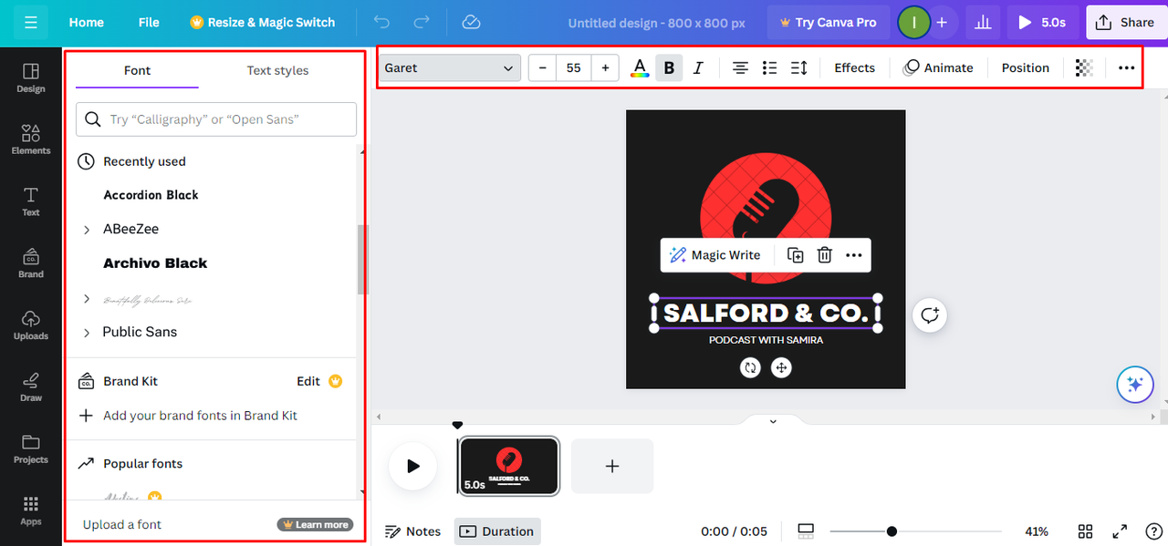Switch to the Font tab
This screenshot has width=1168, height=546.
tap(137, 70)
